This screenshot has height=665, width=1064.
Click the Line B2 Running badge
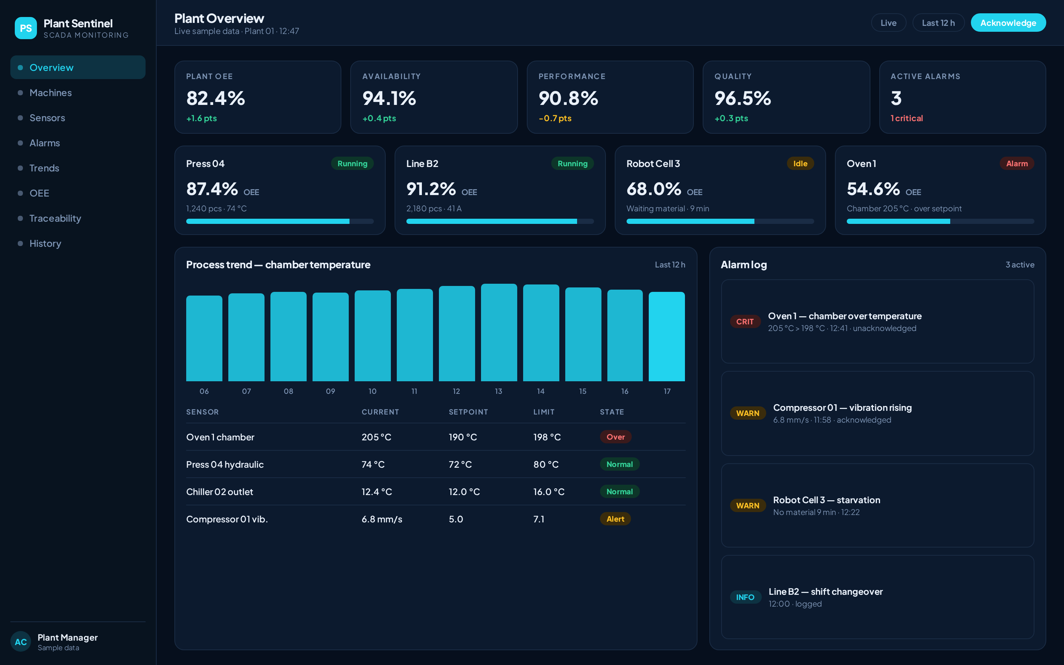[572, 163]
